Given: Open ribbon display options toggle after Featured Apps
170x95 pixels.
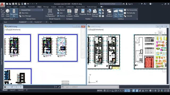Looking at the screenshot, I should click(x=101, y=7).
